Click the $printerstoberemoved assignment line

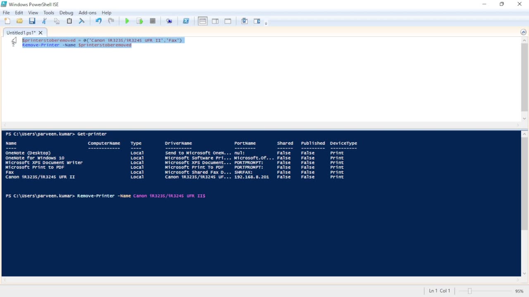click(102, 40)
